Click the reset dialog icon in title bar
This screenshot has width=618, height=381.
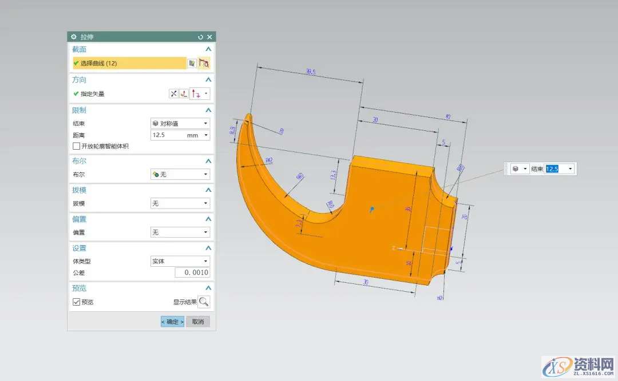200,37
